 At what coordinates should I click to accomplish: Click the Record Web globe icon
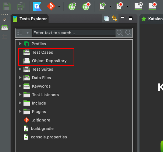(86, 7)
